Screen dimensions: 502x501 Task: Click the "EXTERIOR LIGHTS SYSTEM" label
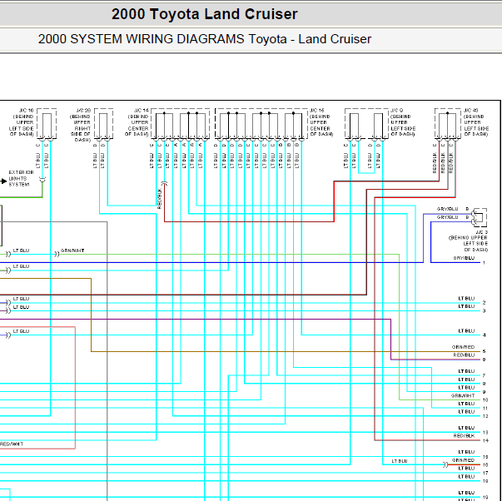pyautogui.click(x=21, y=178)
